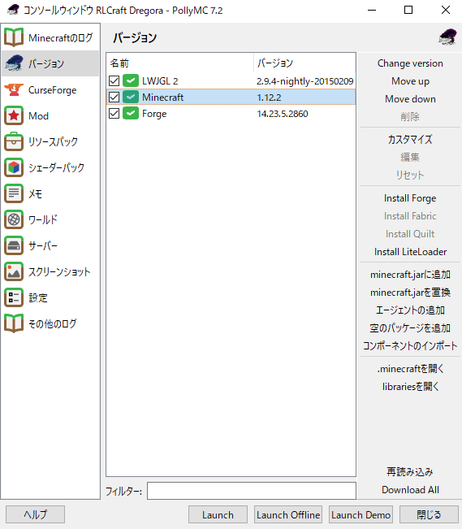Uncheck the LWJGL 2 component checkbox
This screenshot has height=529, width=462.
[x=114, y=80]
